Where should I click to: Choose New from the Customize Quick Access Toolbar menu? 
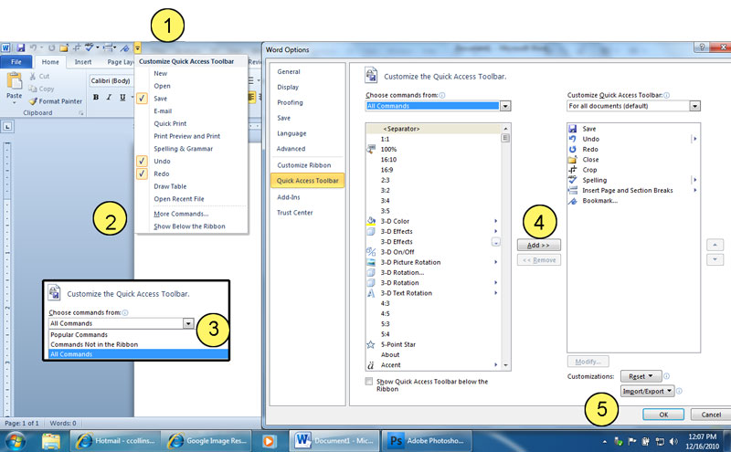pyautogui.click(x=161, y=74)
